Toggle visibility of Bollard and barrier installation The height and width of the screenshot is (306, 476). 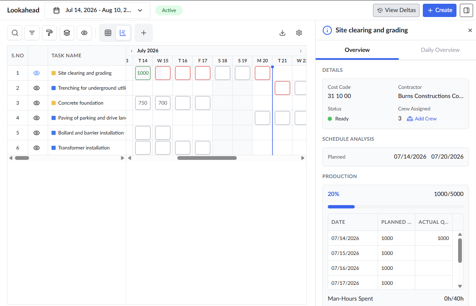point(37,133)
